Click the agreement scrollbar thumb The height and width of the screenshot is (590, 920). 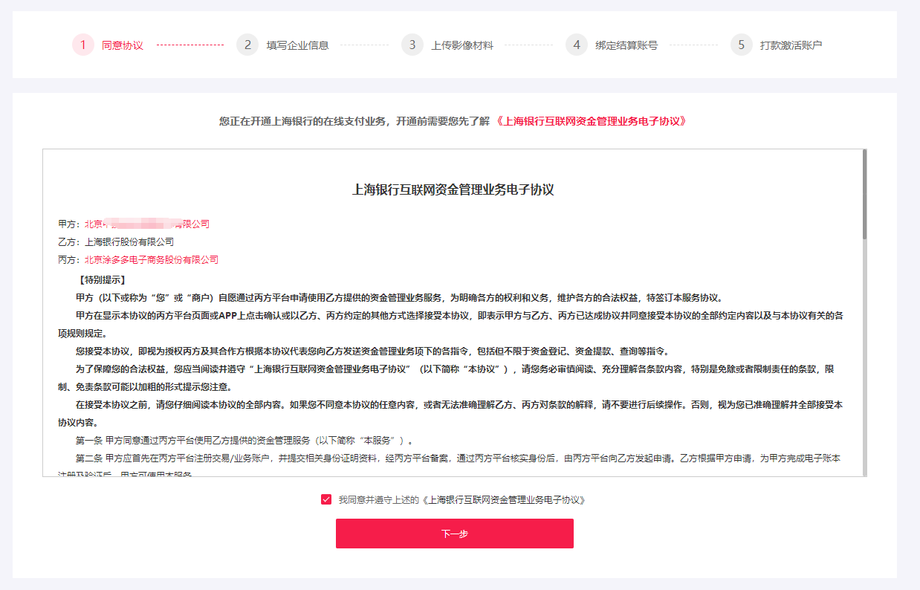(x=864, y=195)
